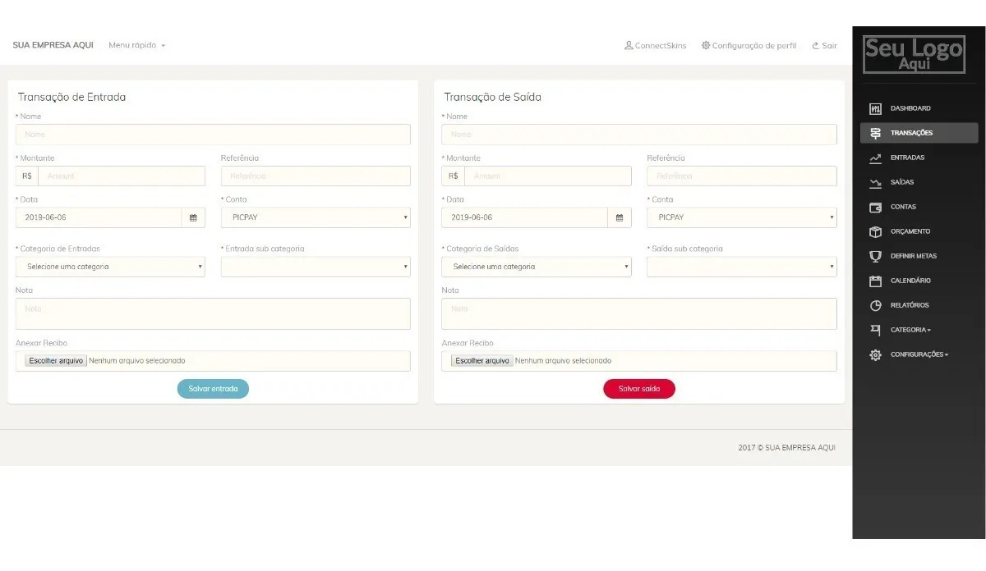This screenshot has width=986, height=571.
Task: Focus the Nome field in Transação de Entrada
Action: pos(213,135)
